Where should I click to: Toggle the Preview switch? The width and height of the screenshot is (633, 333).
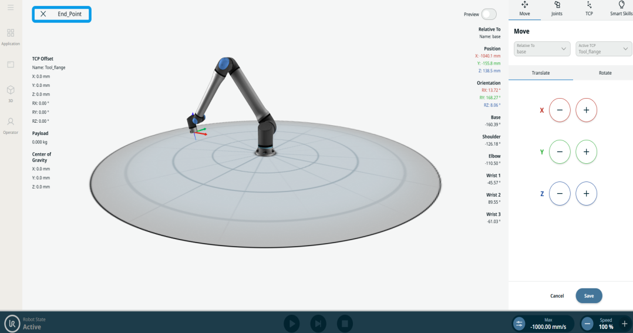489,14
